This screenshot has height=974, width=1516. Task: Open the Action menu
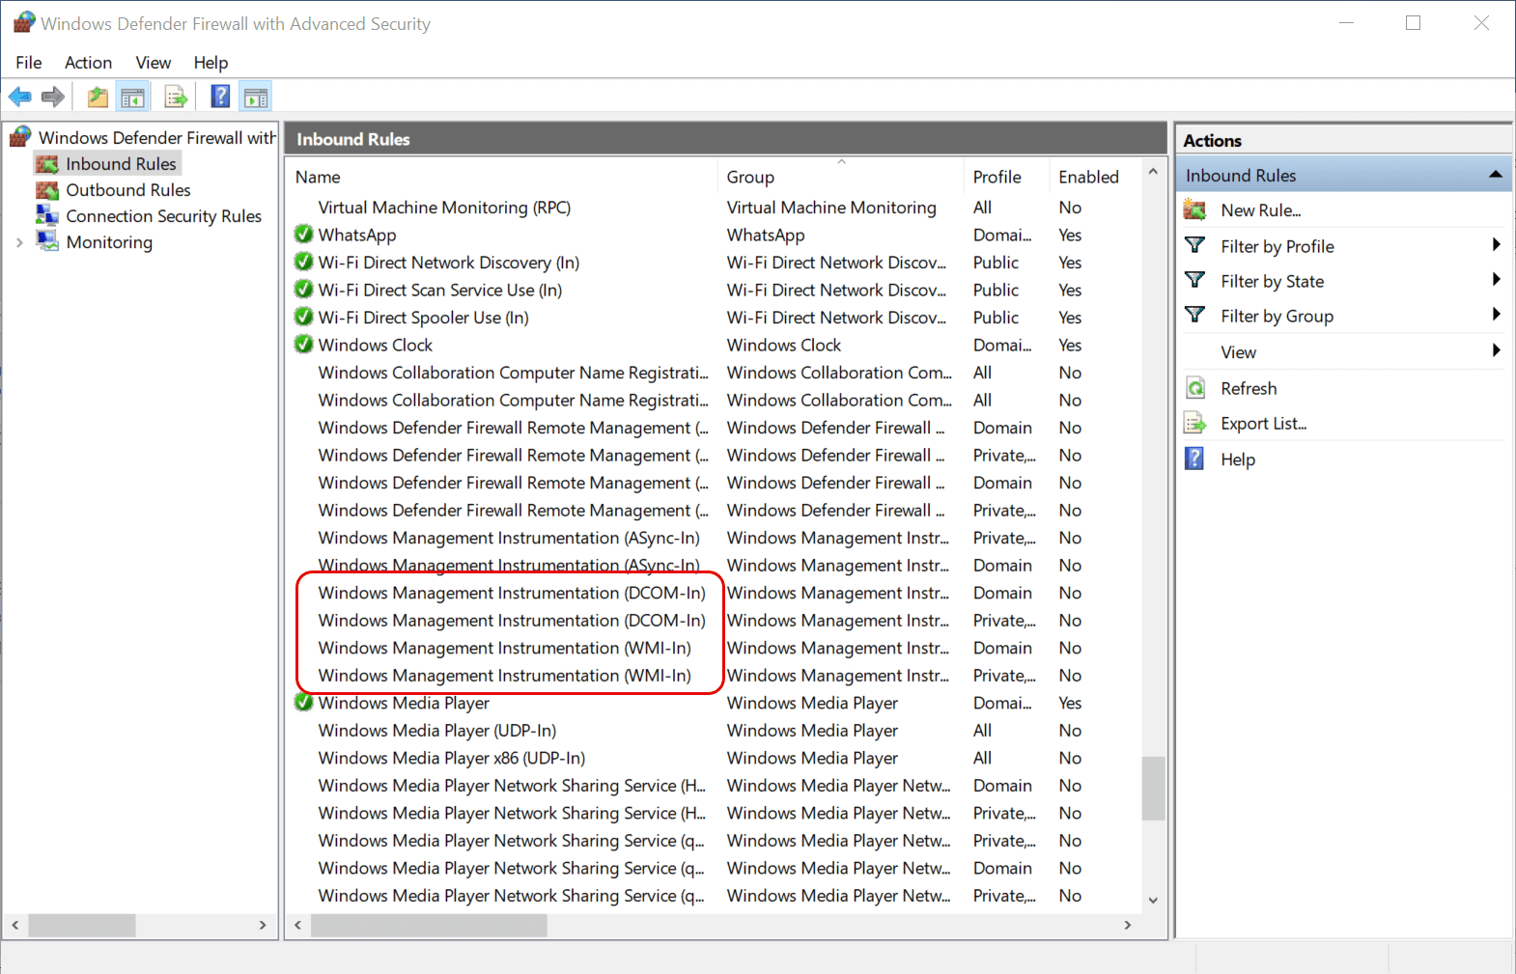pos(88,63)
